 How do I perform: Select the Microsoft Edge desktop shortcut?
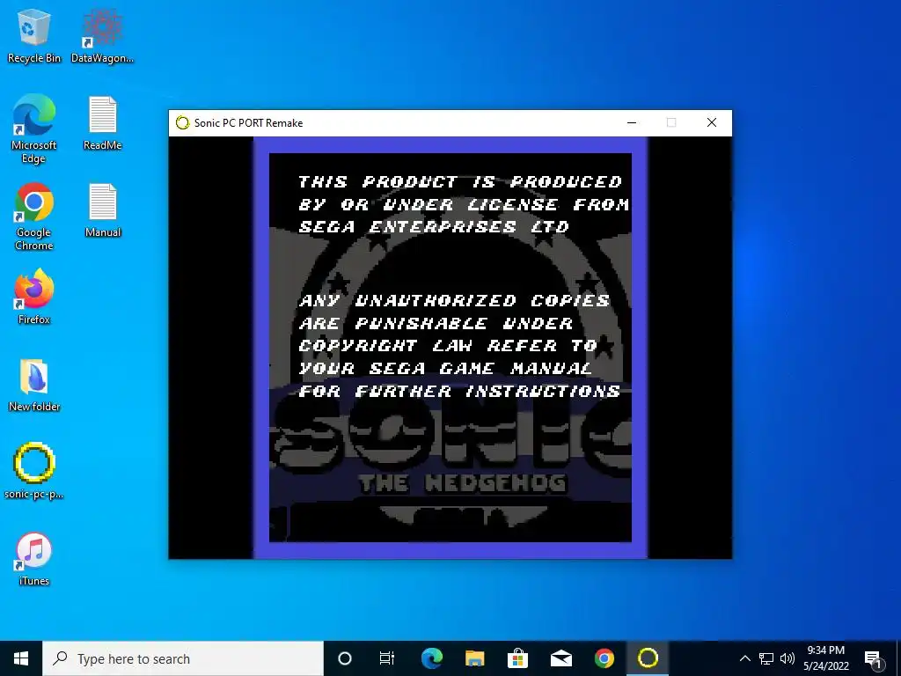(x=33, y=129)
